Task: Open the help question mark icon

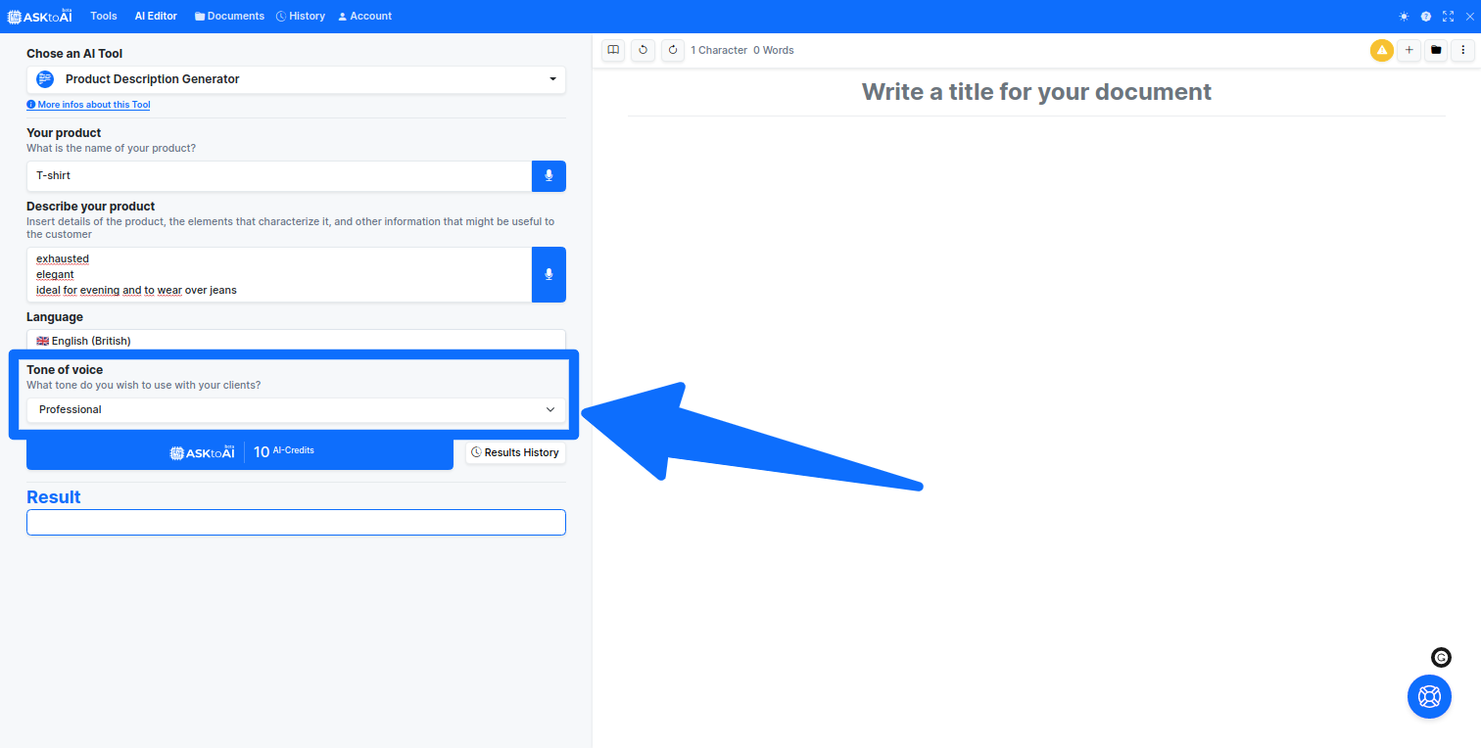Action: tap(1425, 16)
